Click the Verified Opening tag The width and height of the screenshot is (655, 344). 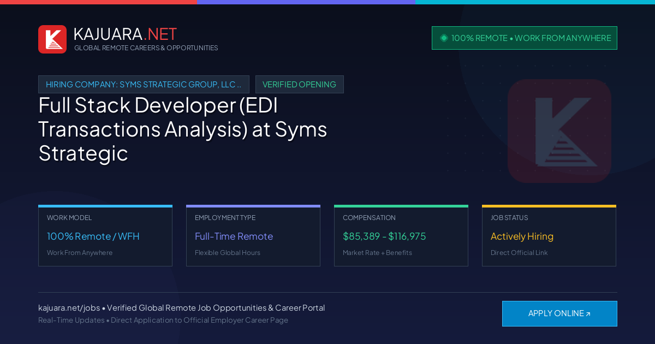300,85
